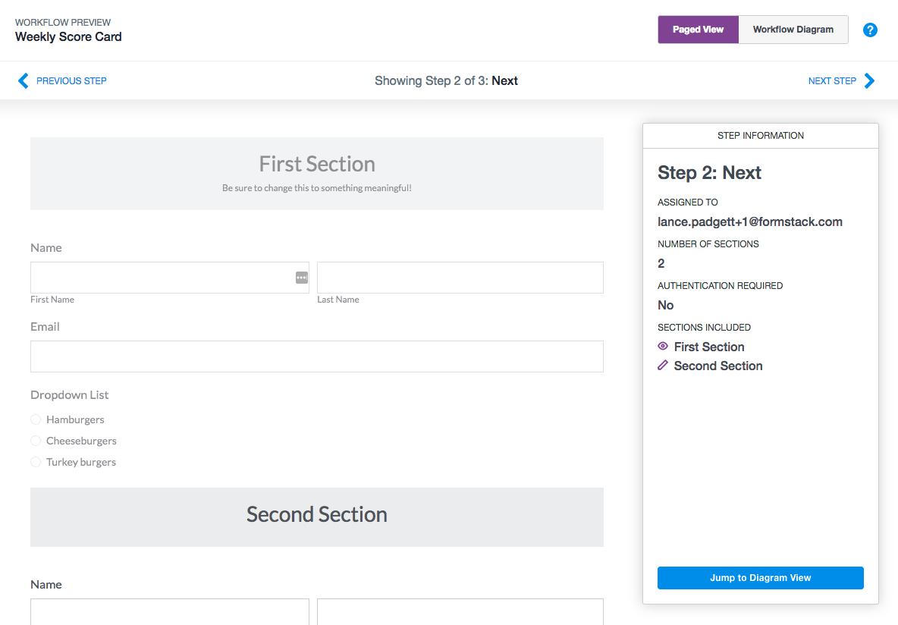Screen dimensions: 898x625
Task: Click into the Last Name input
Action: click(x=460, y=278)
